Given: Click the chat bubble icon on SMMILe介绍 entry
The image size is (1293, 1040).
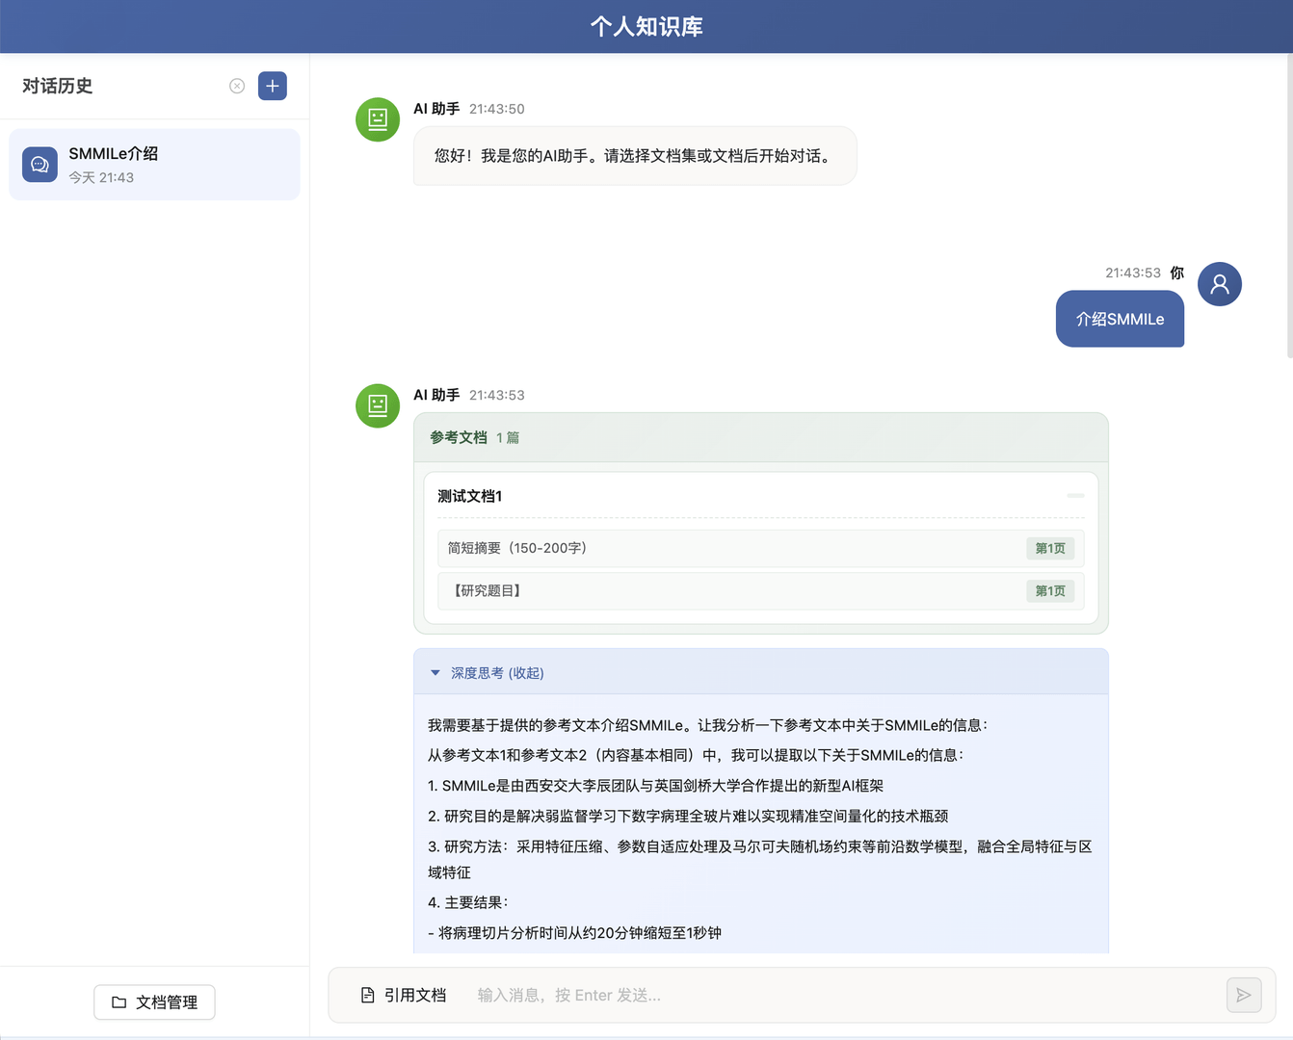Looking at the screenshot, I should (x=40, y=164).
